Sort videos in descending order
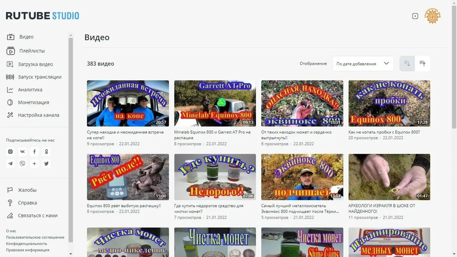 coord(407,64)
